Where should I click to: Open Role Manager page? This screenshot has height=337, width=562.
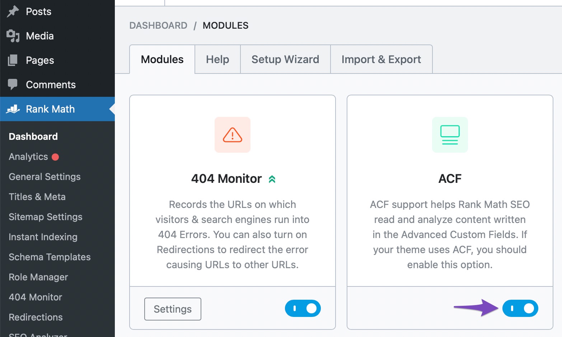point(38,277)
